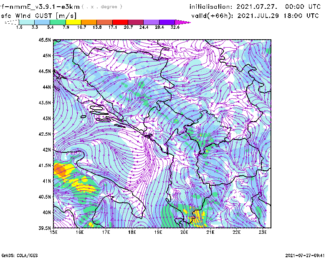Select the 42N latitude label
Viewport: 334px width, 258px height.
pyautogui.click(x=47, y=149)
